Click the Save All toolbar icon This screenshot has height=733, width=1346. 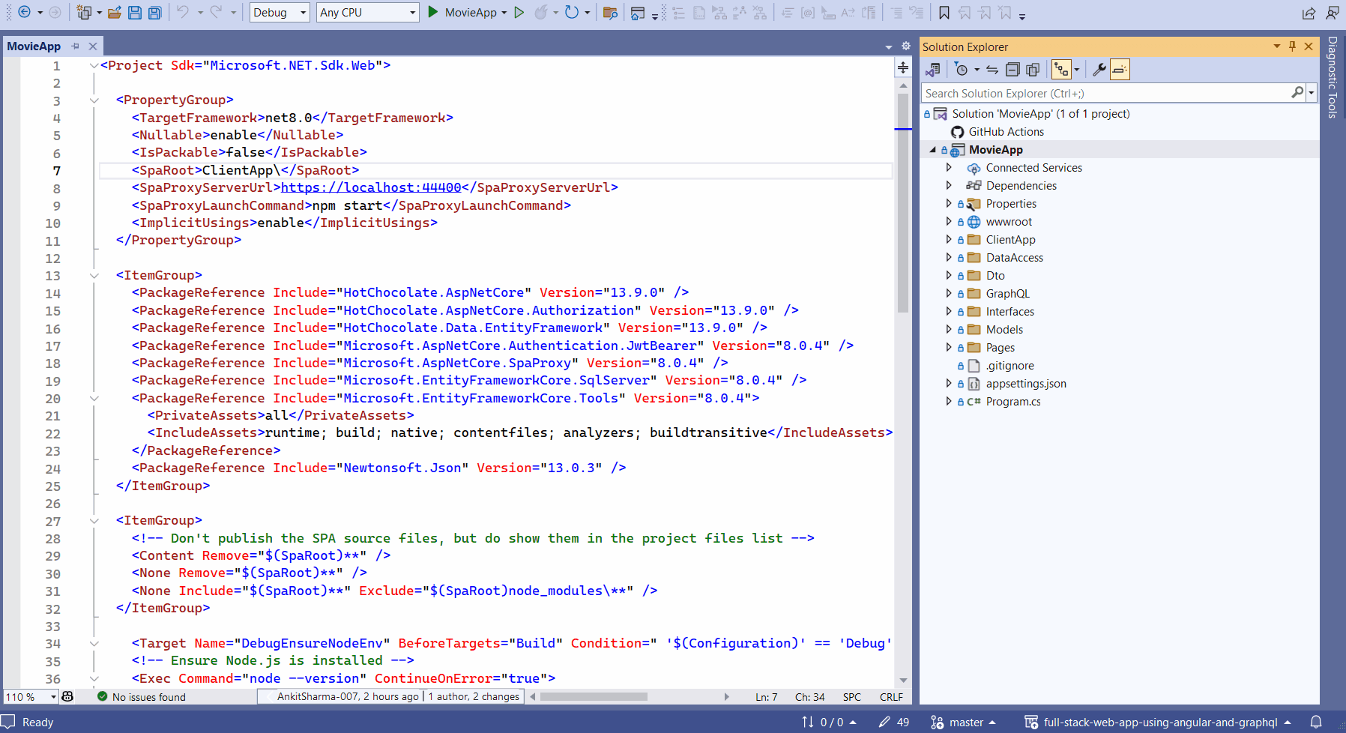point(154,13)
